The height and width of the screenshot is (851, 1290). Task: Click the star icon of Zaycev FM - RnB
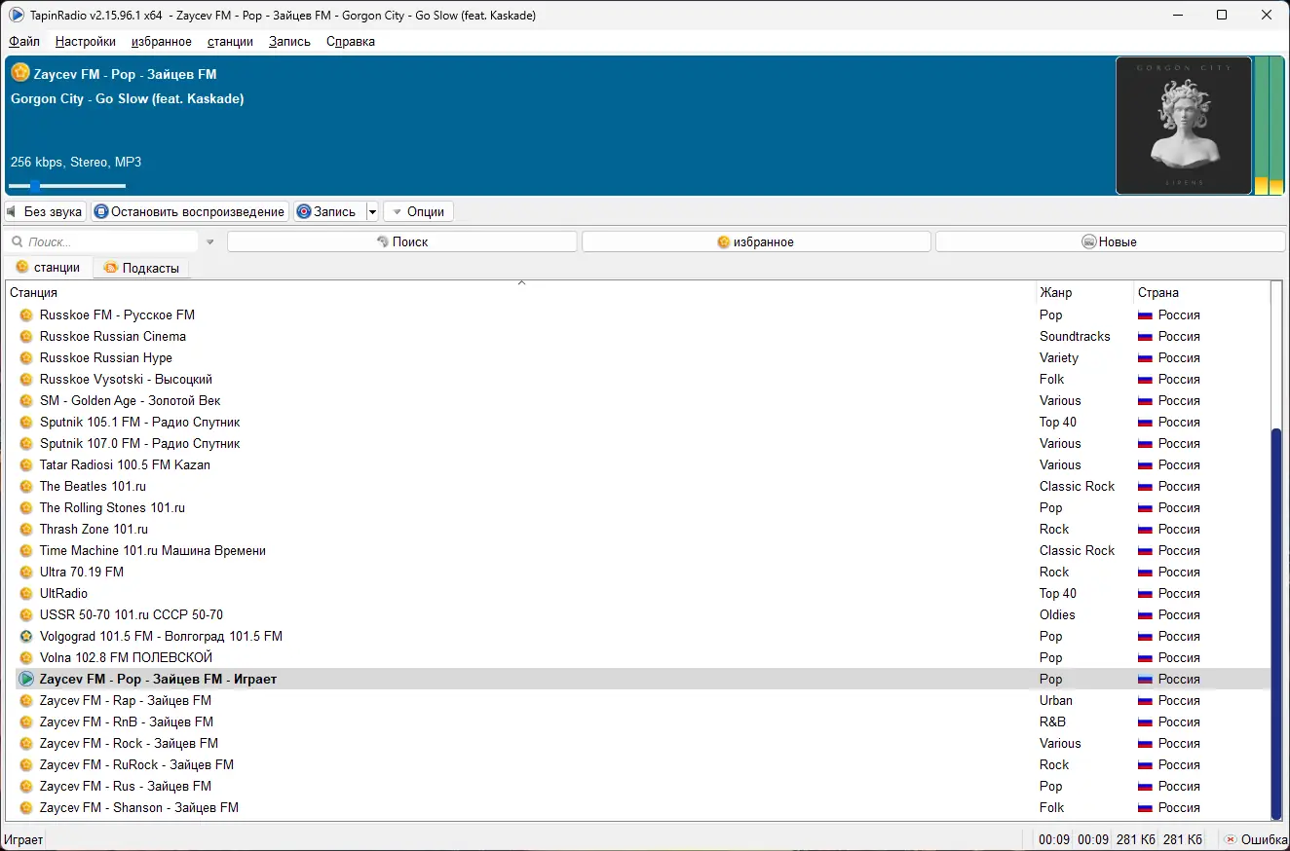pyautogui.click(x=26, y=722)
